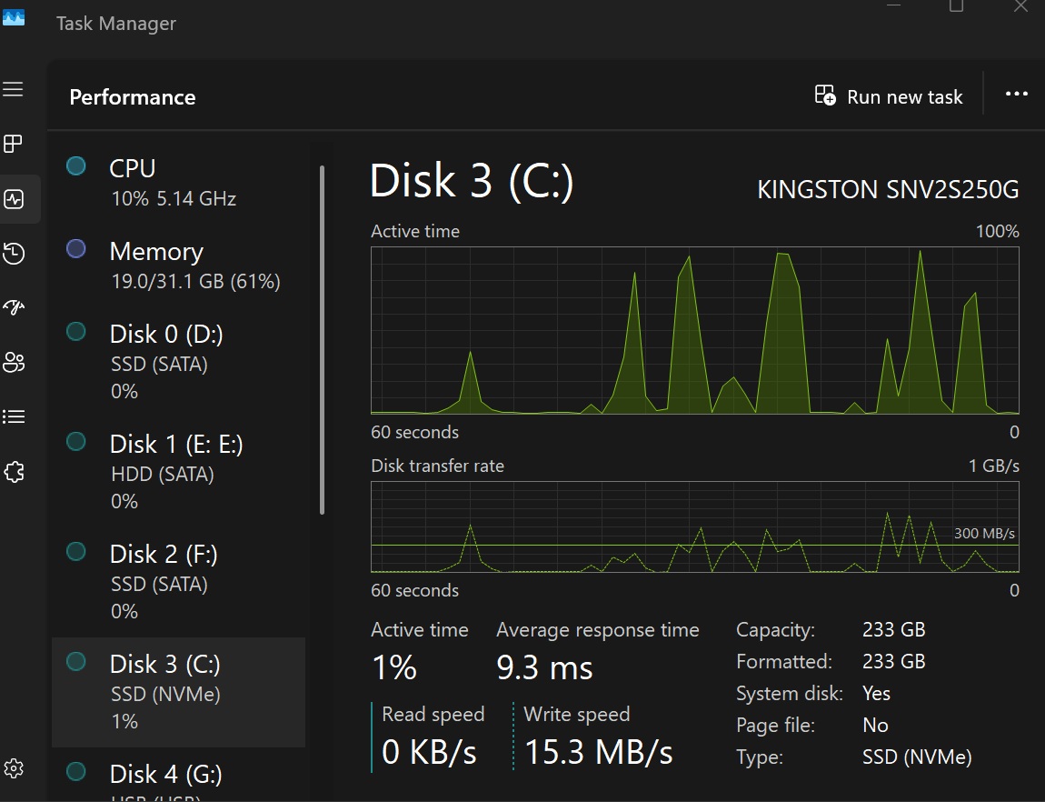The height and width of the screenshot is (802, 1045).
Task: Open the Startup apps page icon
Action: tap(14, 307)
